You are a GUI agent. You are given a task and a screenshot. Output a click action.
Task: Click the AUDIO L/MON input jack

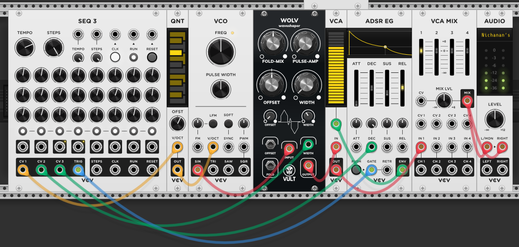486,147
